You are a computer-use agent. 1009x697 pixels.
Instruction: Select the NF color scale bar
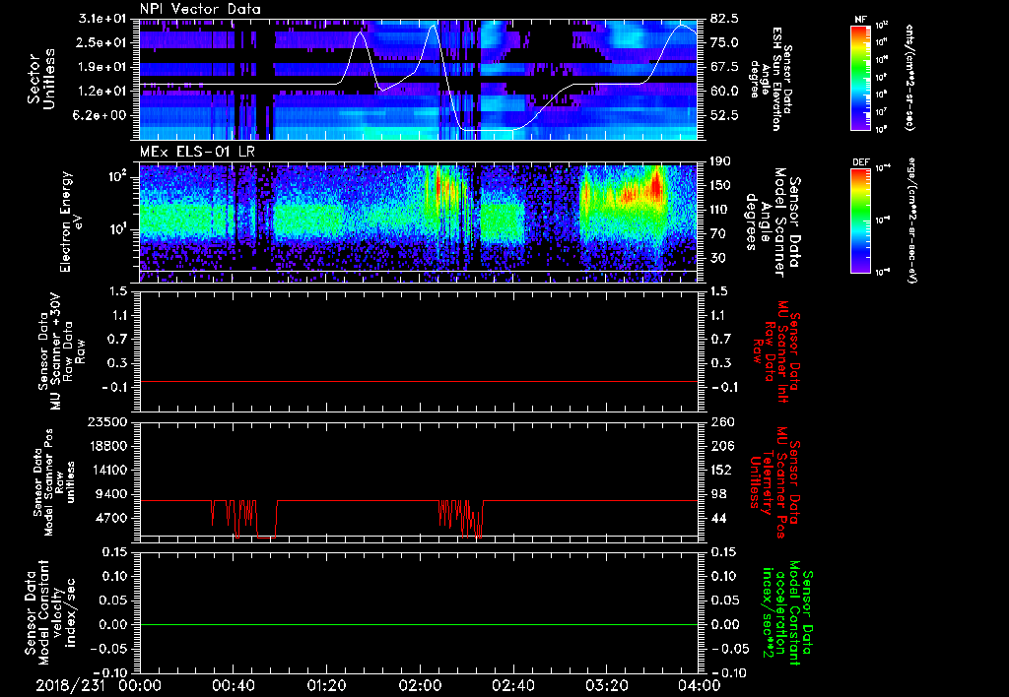(x=861, y=77)
